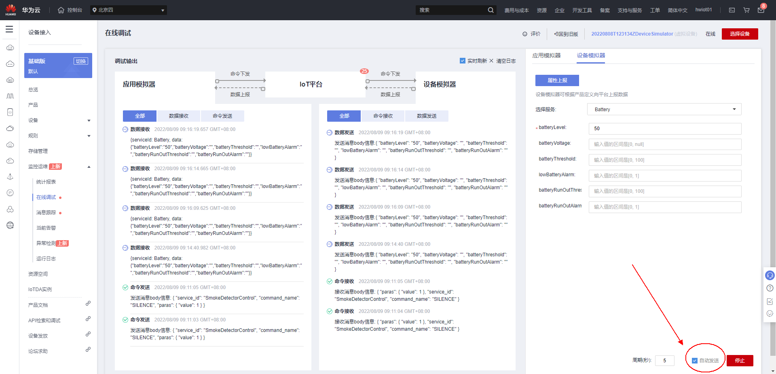The image size is (776, 374).
Task: Open the cloud speedometer icon in the rail
Action: (x=10, y=161)
